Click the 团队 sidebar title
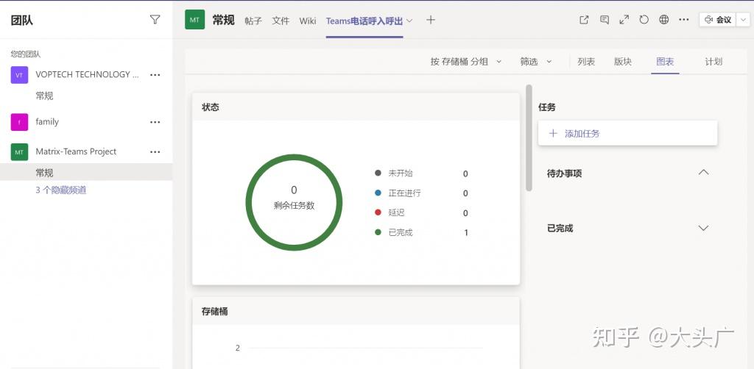The width and height of the screenshot is (754, 369). click(21, 20)
